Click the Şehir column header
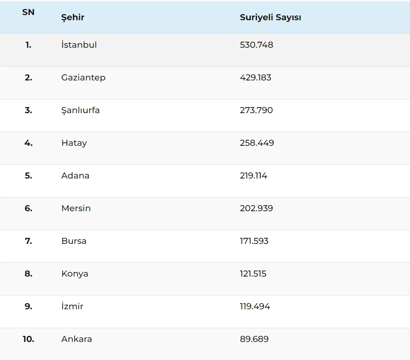Viewport: 410px width, 360px height. tap(73, 18)
